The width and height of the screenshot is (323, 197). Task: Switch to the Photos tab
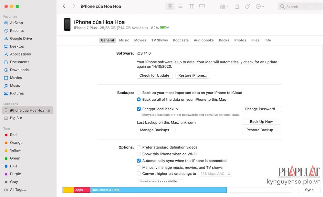pos(240,40)
